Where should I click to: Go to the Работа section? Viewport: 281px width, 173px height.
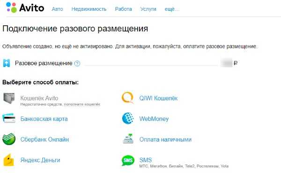[124, 9]
